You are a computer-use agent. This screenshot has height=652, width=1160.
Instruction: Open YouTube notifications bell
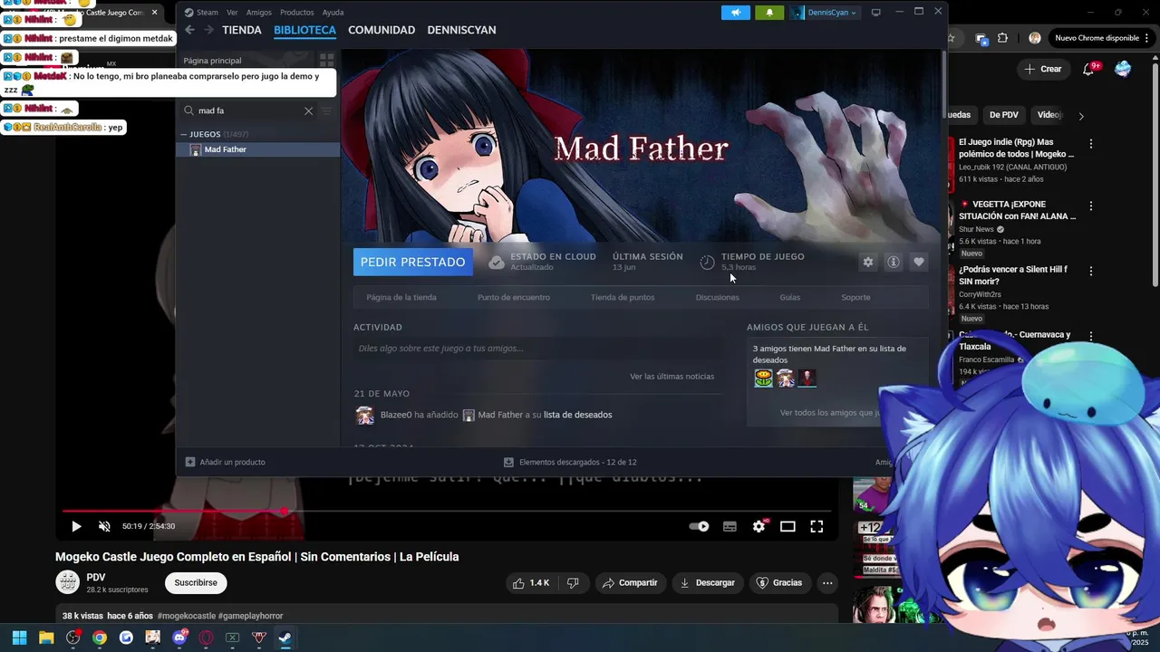pos(1089,69)
